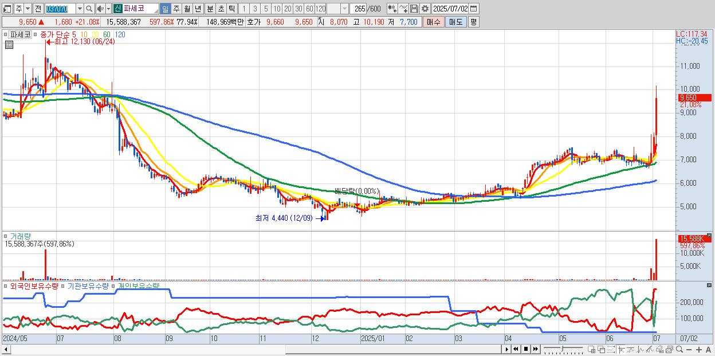Click the speaker sound icon in toolbar
The height and width of the screenshot is (356, 715).
[100, 9]
